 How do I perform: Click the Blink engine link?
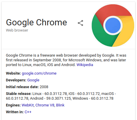(x=60, y=105)
